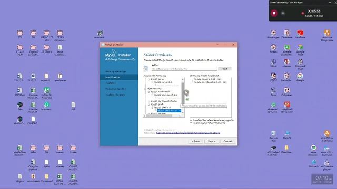Click the Back button
Viewport: 337px width, 189px height.
195,141
